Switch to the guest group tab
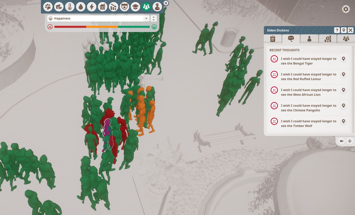 click(346, 39)
